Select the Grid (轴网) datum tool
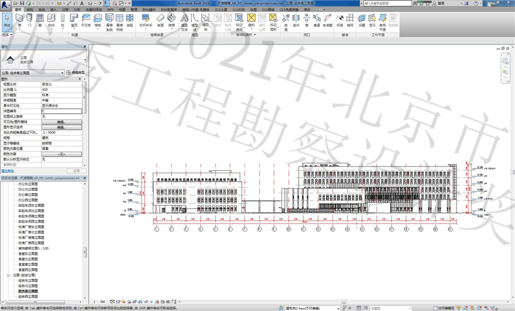 pos(350,19)
